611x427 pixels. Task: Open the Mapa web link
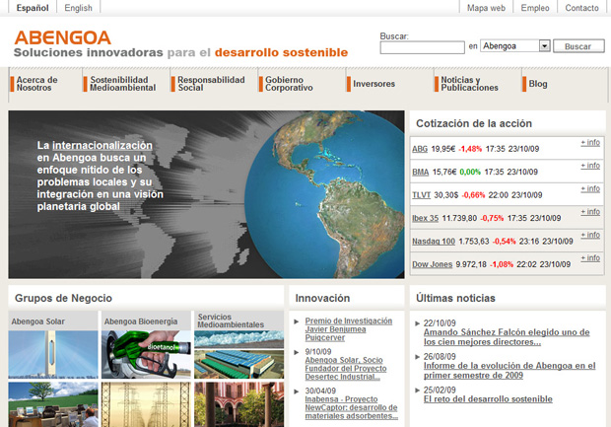click(486, 8)
